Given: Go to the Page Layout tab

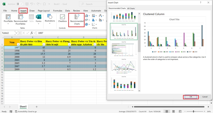Looking at the screenshot, I should [44, 11].
